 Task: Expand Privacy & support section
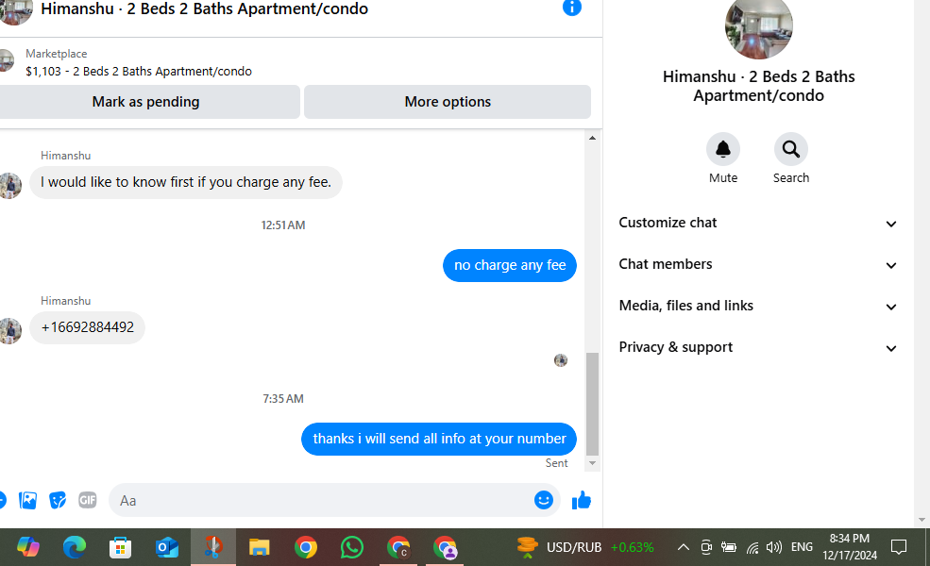[x=758, y=347]
